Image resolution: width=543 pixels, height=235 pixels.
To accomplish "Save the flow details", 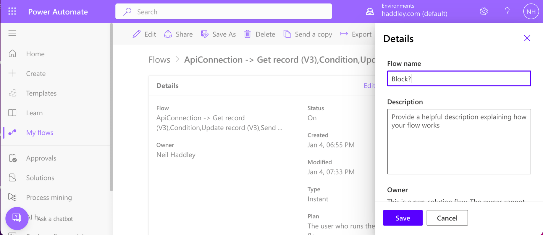I will pos(403,218).
